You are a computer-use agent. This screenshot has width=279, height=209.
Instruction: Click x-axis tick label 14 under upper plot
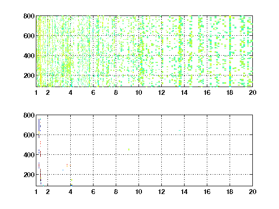184,92
